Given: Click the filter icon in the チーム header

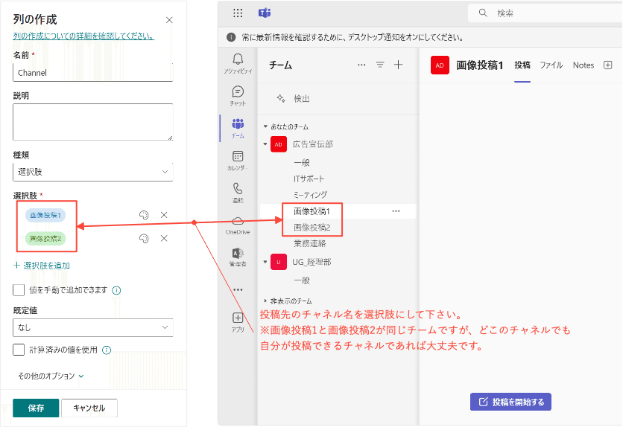Looking at the screenshot, I should pyautogui.click(x=380, y=65).
